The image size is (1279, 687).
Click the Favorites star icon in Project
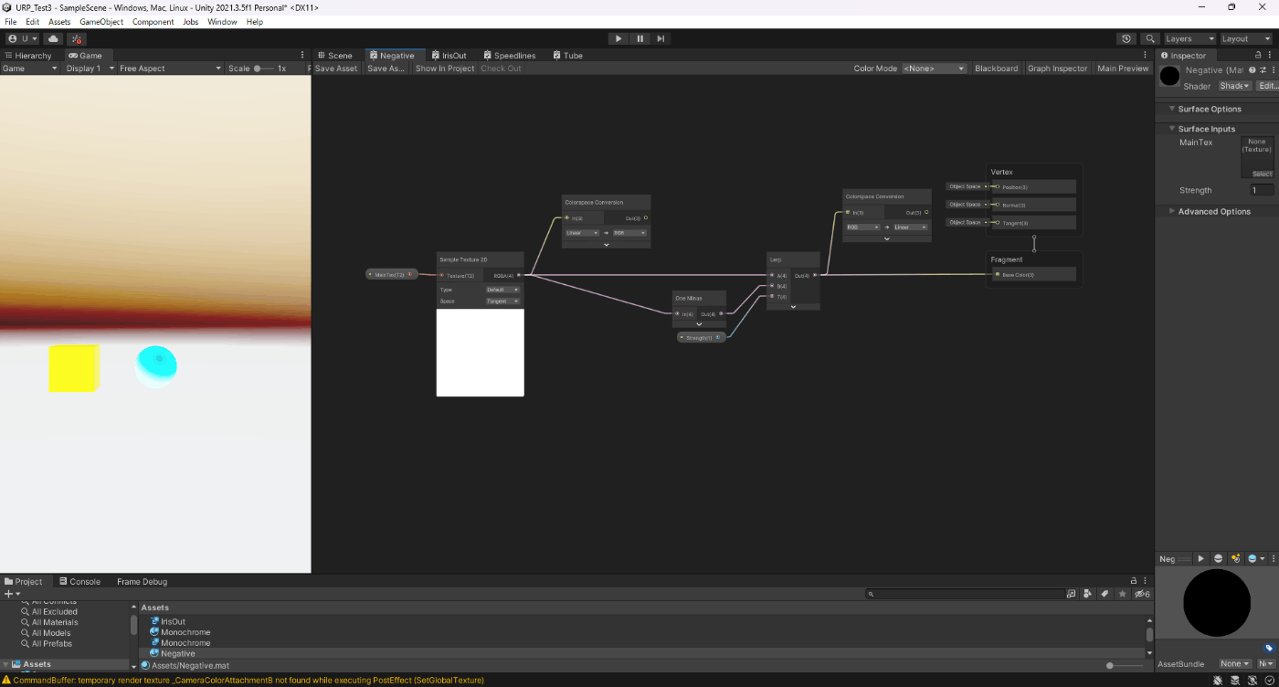tap(1122, 594)
